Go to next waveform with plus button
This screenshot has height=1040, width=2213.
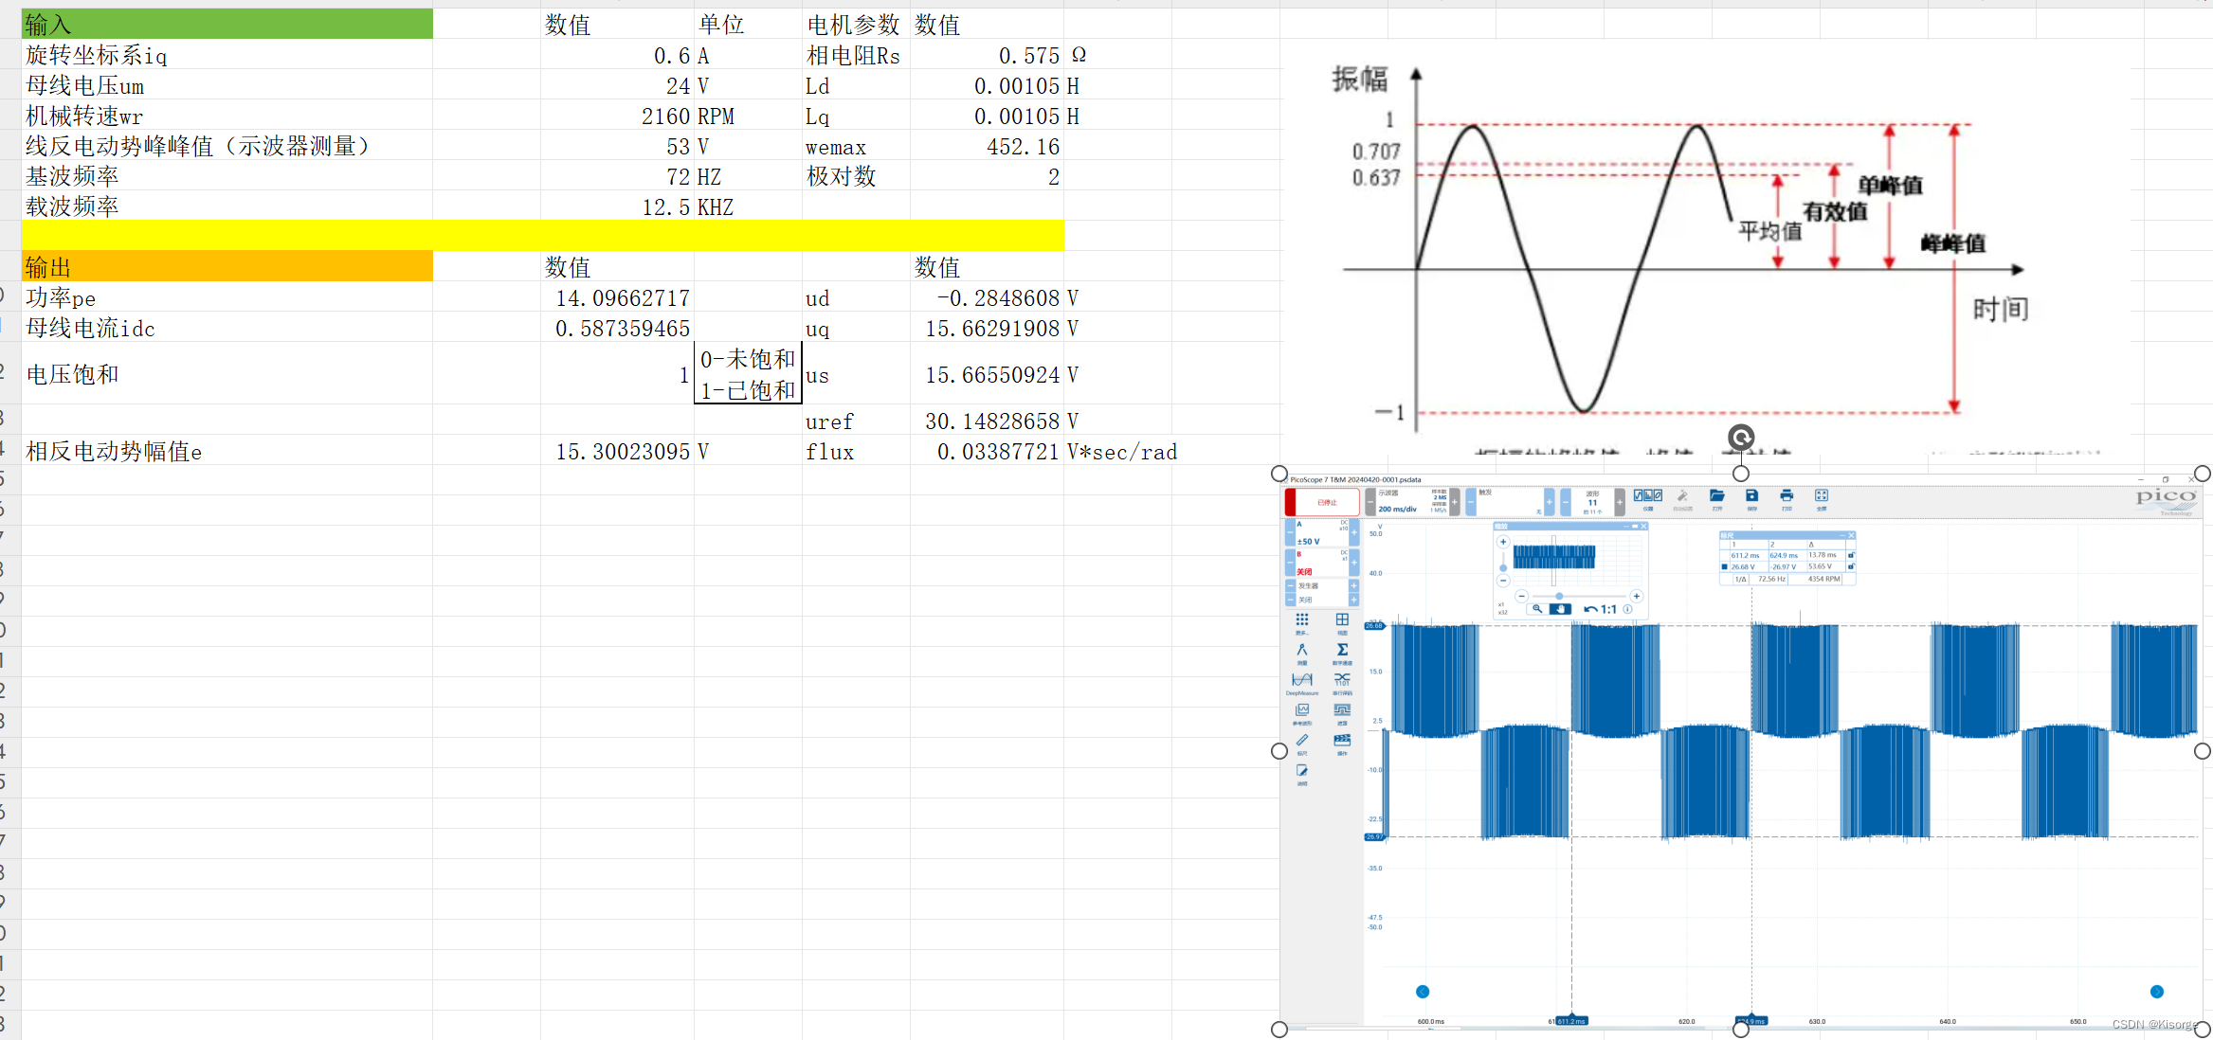[1620, 502]
